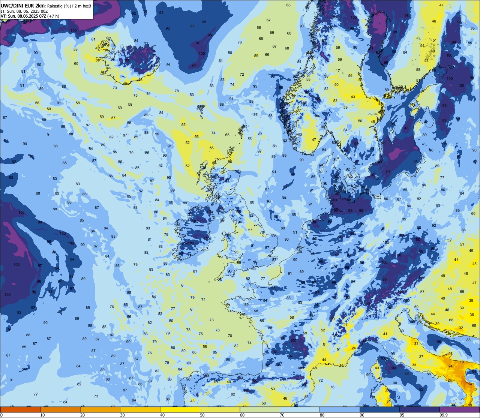Click the light green 60–70 legend swatch
480x418 pixels.
(x=260, y=410)
